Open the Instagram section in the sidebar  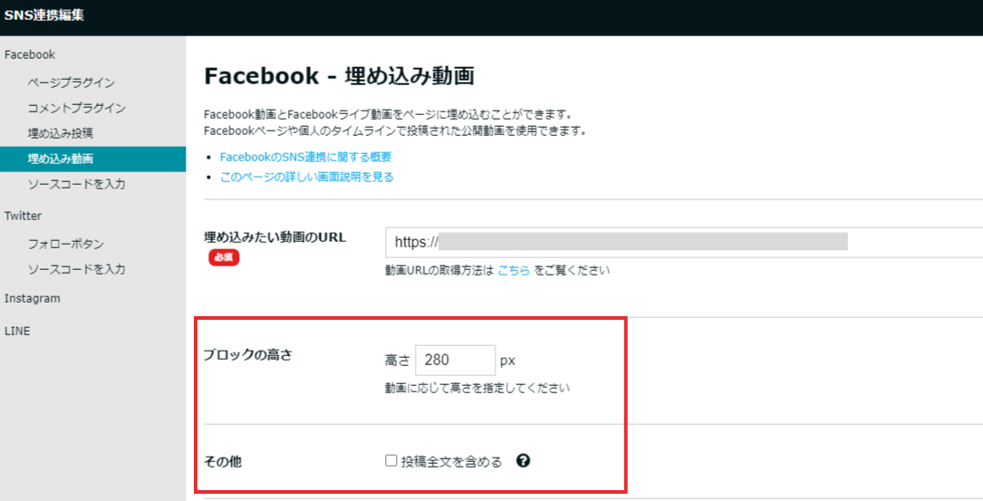32,298
